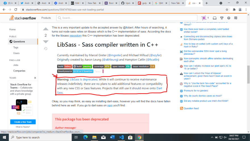Open Home in the left sidebar
Image resolution: width=250 pixels, height=141 pixels.
point(12,29)
